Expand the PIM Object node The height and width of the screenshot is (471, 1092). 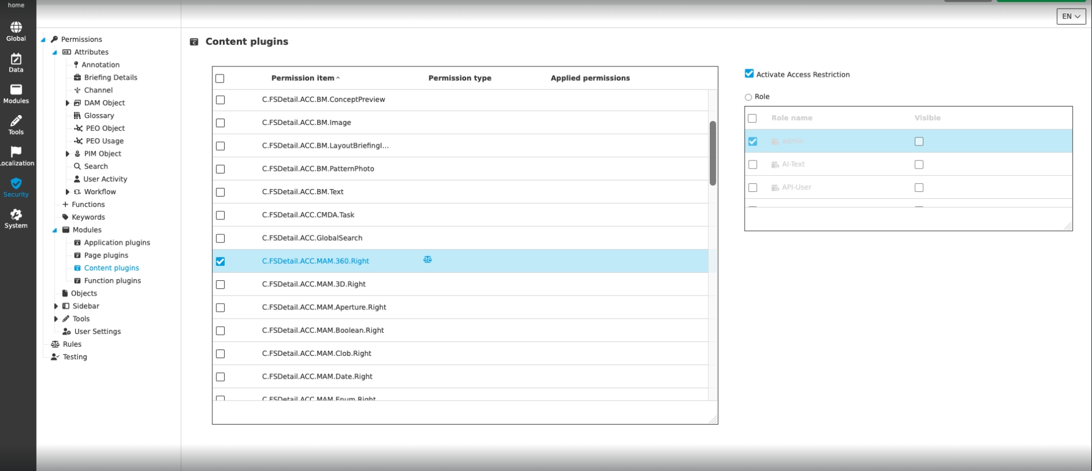coord(68,154)
